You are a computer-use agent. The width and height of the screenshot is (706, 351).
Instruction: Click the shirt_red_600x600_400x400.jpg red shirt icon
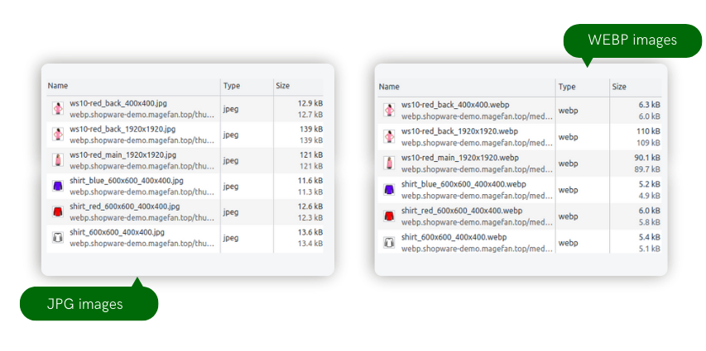58,211
